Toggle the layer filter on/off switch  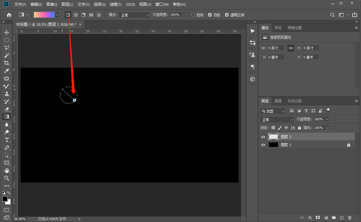tap(329, 110)
